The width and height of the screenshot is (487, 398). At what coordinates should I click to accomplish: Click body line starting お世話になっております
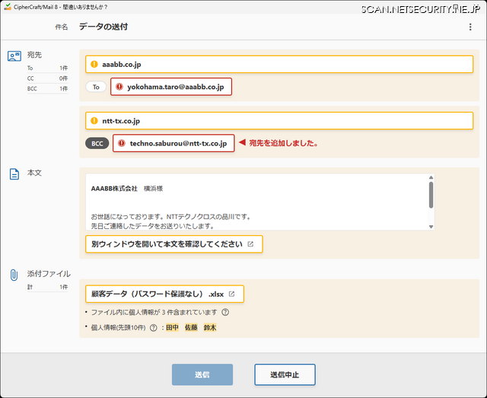point(170,217)
